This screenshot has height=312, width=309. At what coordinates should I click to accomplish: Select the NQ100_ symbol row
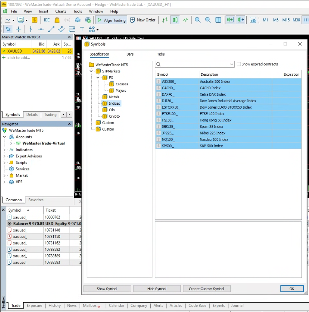pos(228,140)
